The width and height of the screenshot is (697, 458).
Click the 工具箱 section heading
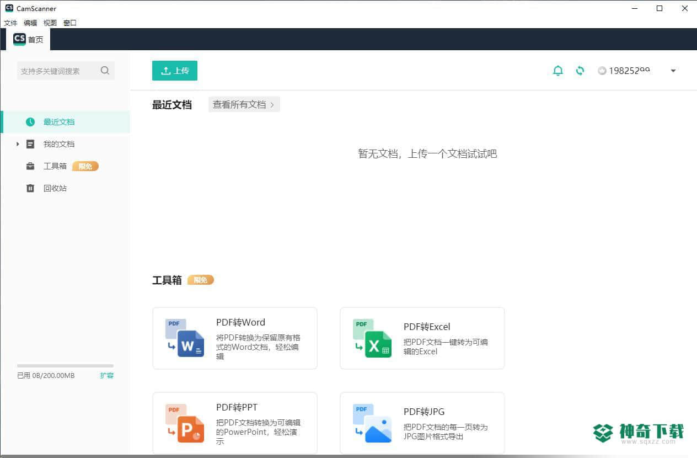coord(167,280)
